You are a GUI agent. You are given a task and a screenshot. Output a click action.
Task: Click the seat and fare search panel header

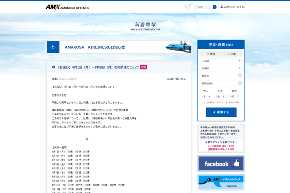click(221, 45)
